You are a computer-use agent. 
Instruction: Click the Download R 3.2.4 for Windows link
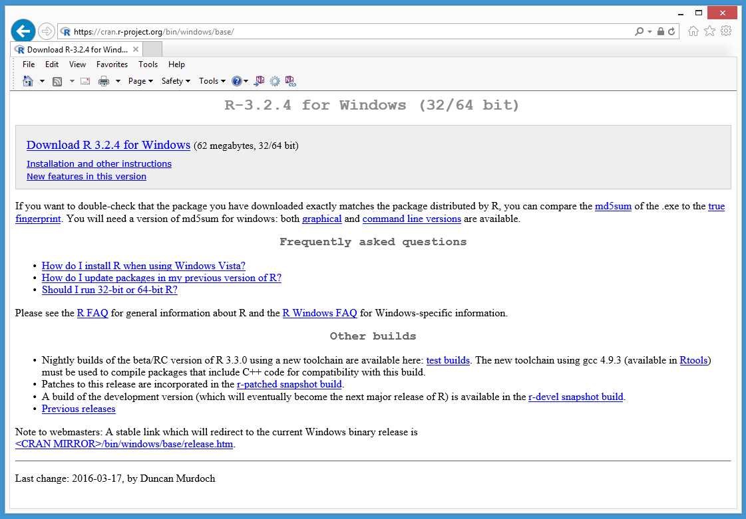108,145
